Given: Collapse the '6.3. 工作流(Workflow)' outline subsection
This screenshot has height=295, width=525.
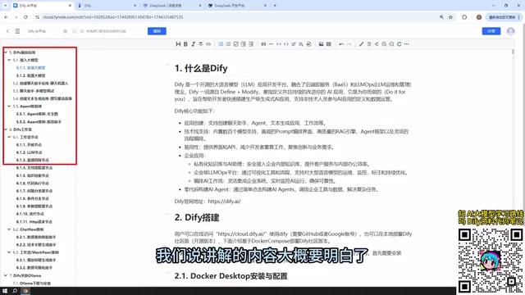Looking at the screenshot, I should click(9, 252).
